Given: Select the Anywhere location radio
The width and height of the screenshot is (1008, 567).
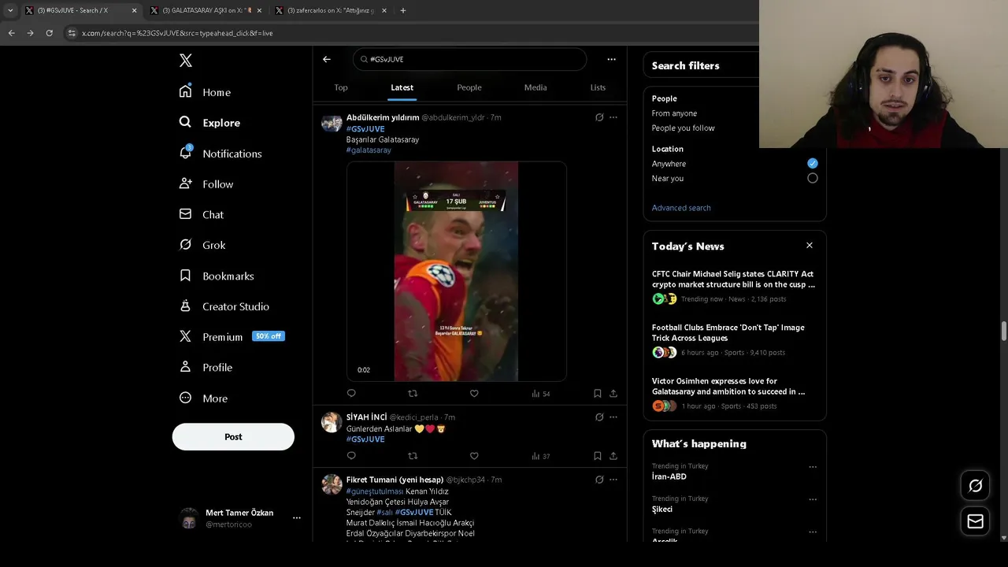Looking at the screenshot, I should click(812, 163).
